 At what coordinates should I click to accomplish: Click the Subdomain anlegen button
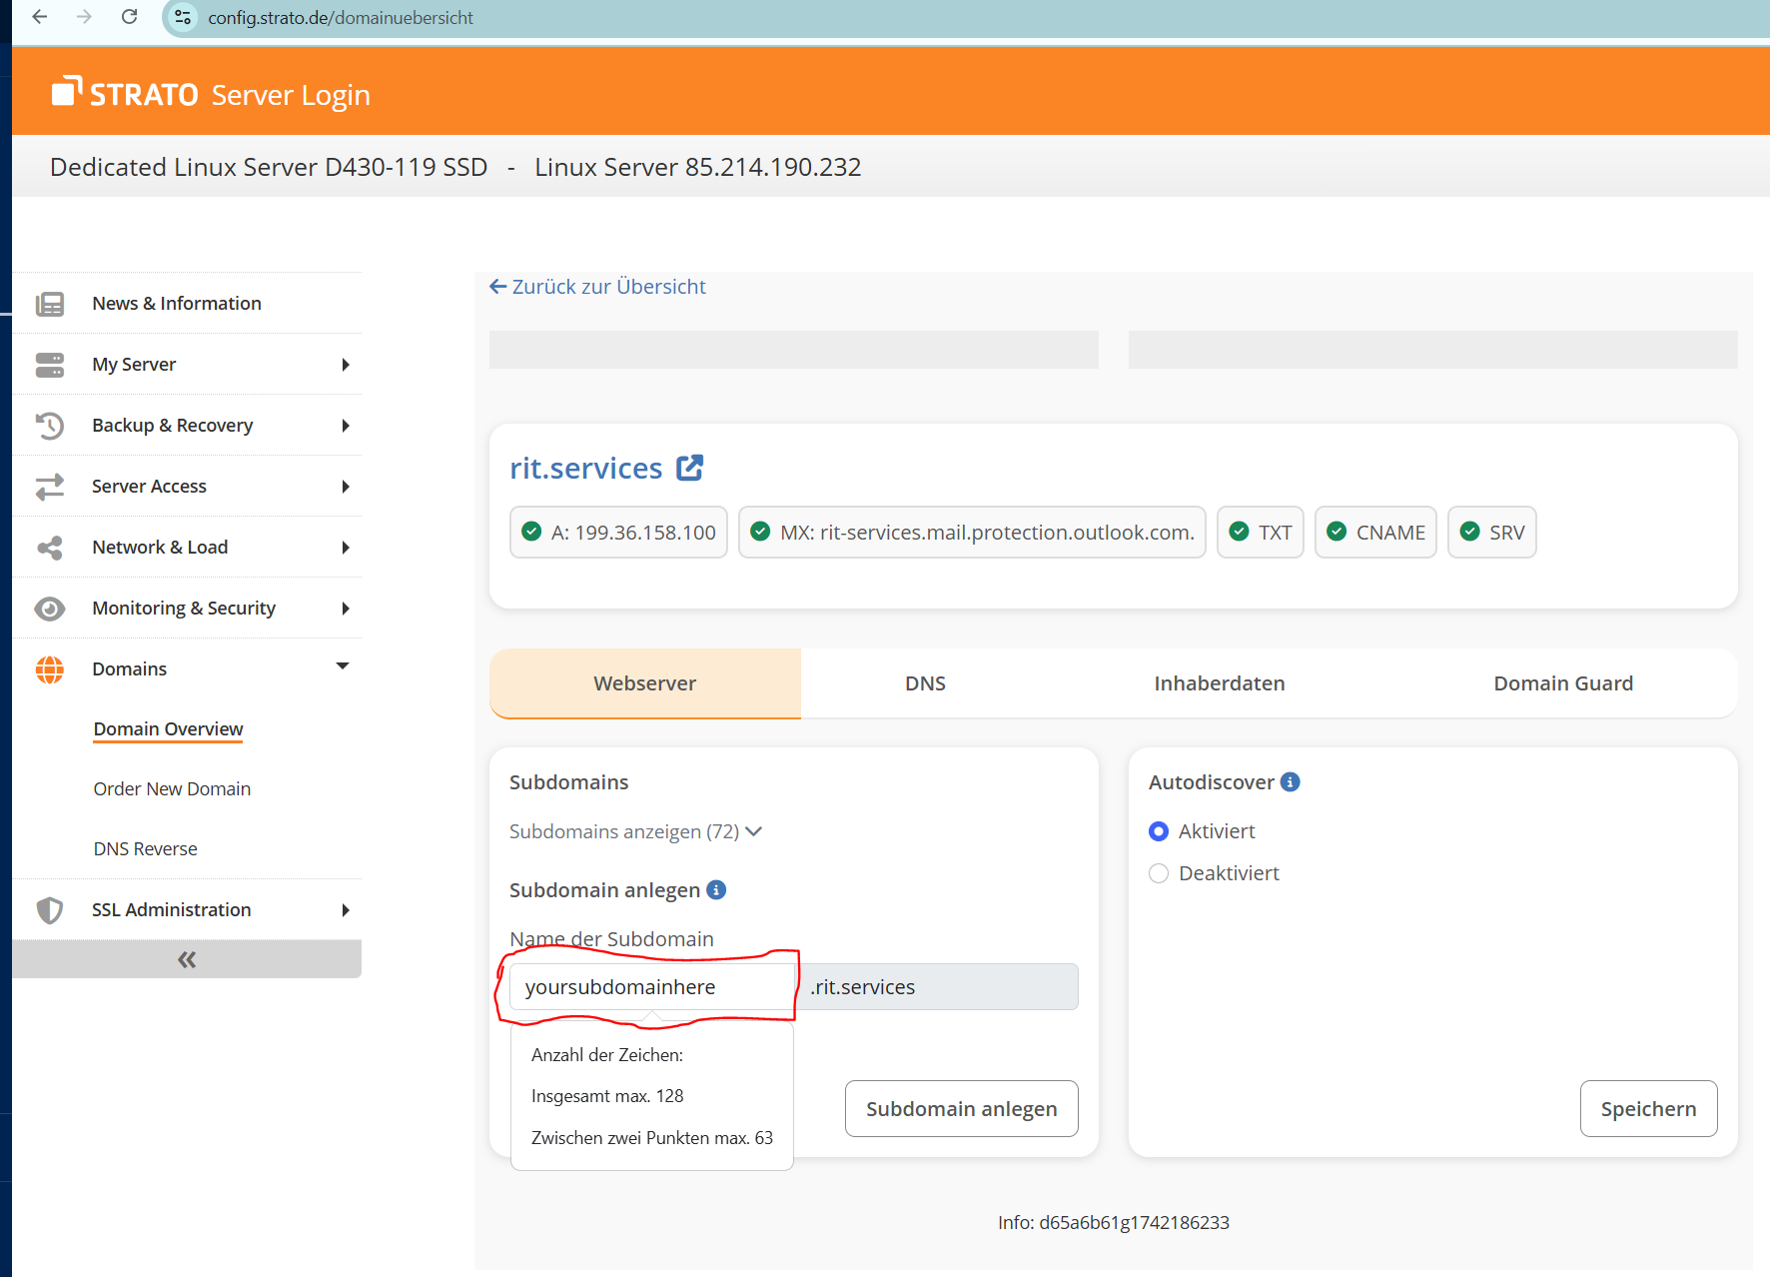[962, 1109]
